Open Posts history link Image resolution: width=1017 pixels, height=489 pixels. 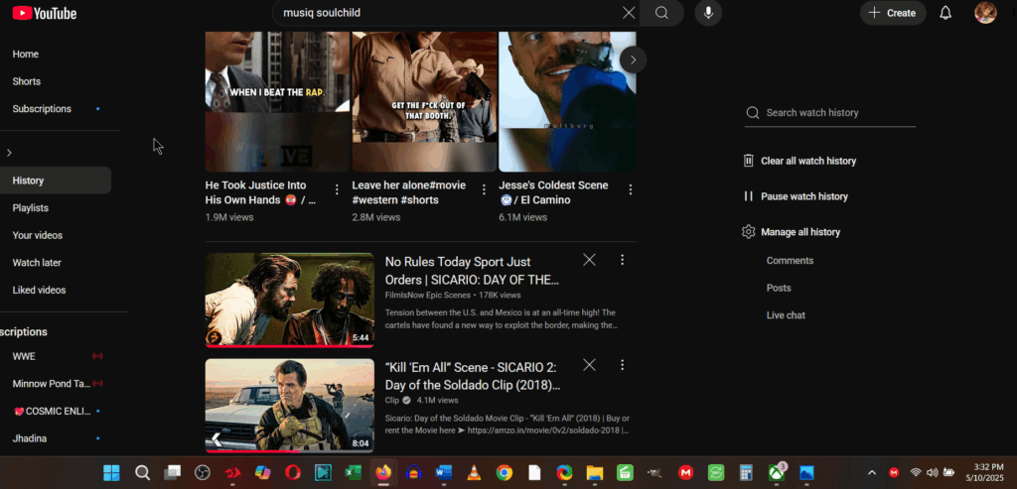click(779, 288)
